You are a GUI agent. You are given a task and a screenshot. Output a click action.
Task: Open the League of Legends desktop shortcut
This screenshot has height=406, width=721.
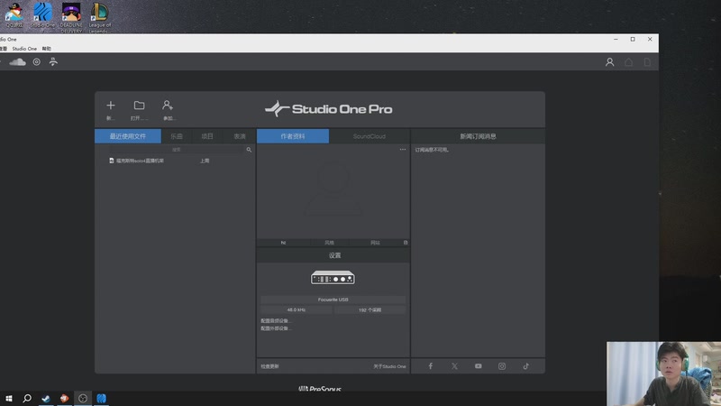click(x=100, y=16)
